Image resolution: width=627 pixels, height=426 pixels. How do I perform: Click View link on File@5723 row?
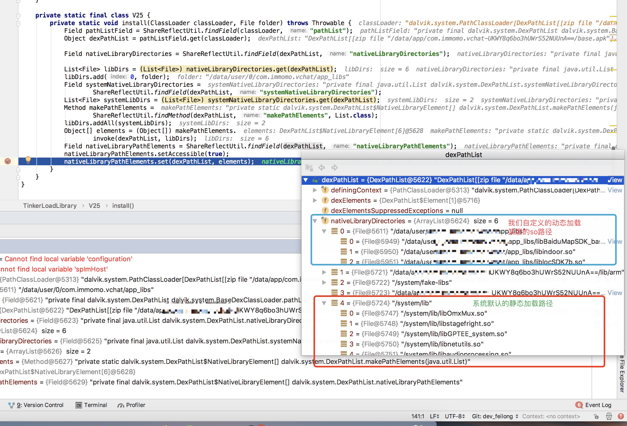(615, 293)
